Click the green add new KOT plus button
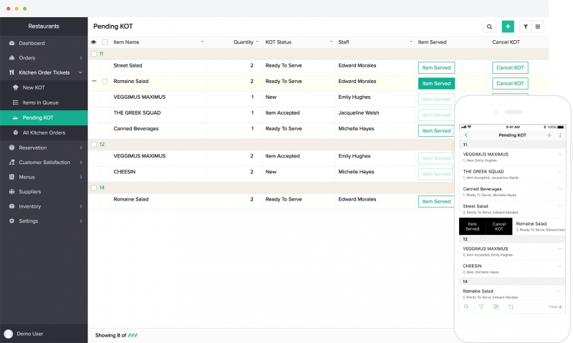The image size is (573, 343). (508, 26)
